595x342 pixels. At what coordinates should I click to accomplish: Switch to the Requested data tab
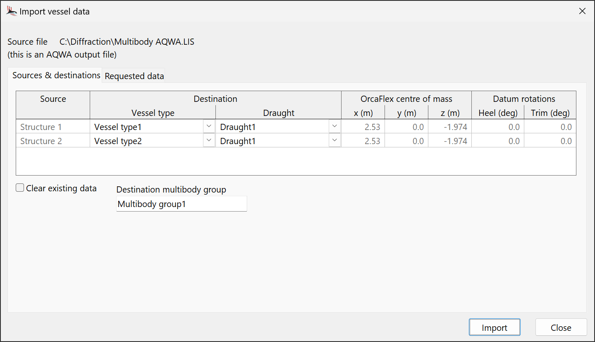coord(134,76)
